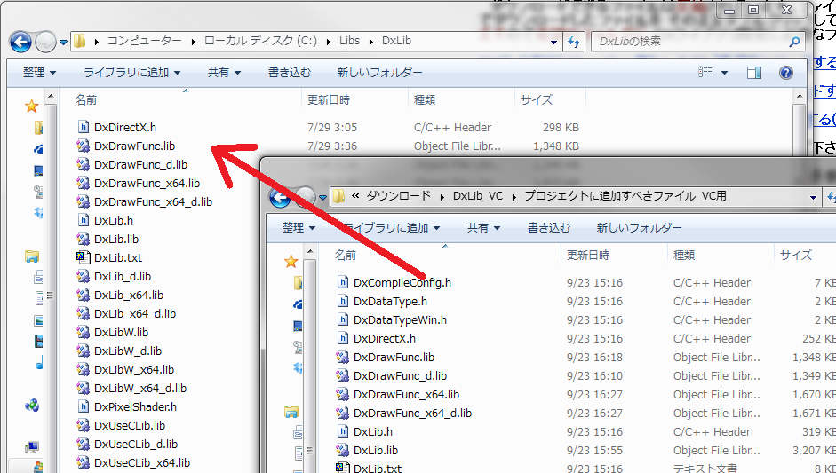Select DxDataTypeWin.h icon in front window
Viewport: 836px width, 473px height.
(x=343, y=320)
